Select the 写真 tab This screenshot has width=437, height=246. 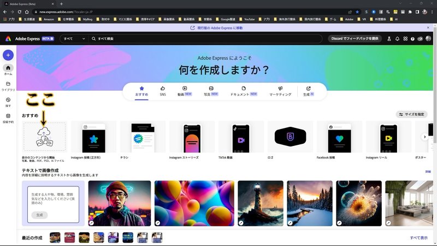click(211, 91)
